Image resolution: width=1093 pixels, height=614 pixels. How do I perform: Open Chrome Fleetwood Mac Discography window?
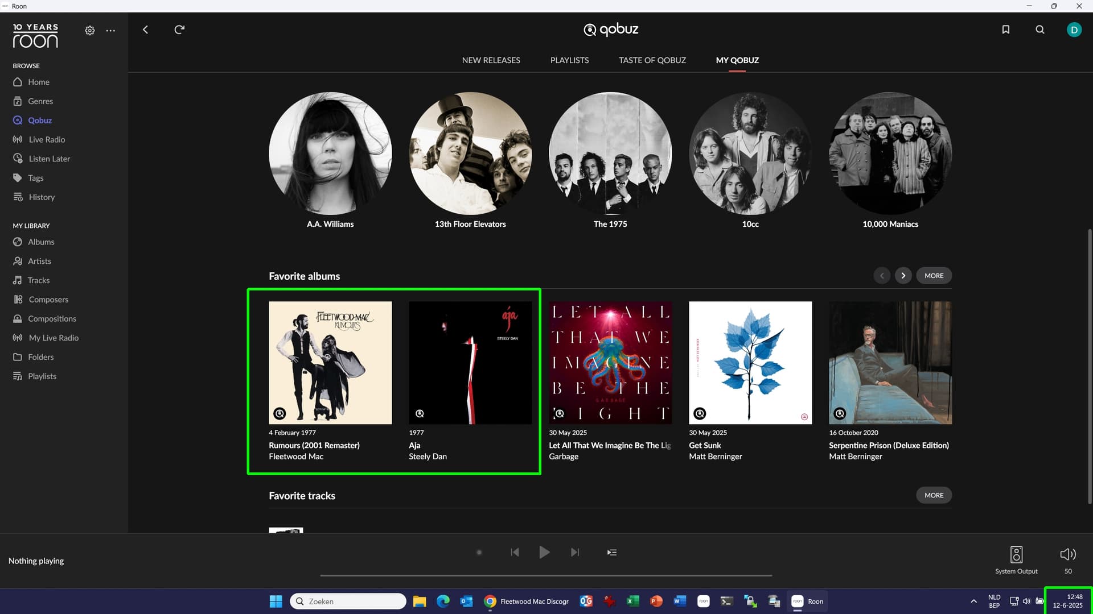coord(527,601)
